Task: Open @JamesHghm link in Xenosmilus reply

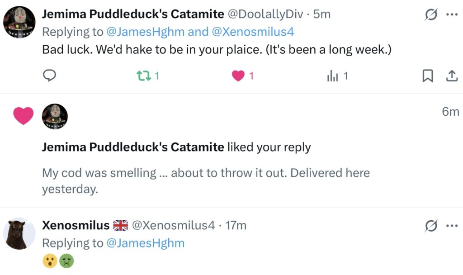Action: point(146,243)
